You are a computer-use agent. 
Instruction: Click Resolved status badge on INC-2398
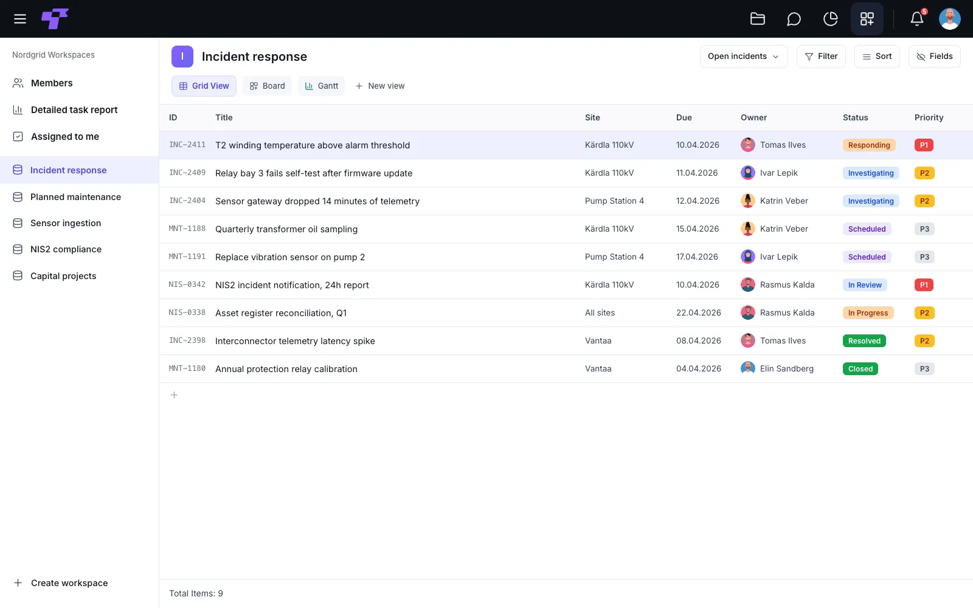click(864, 341)
